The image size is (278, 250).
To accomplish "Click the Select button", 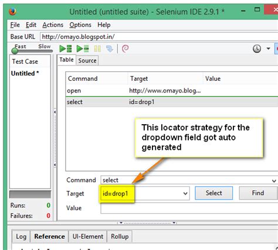I will tap(213, 193).
